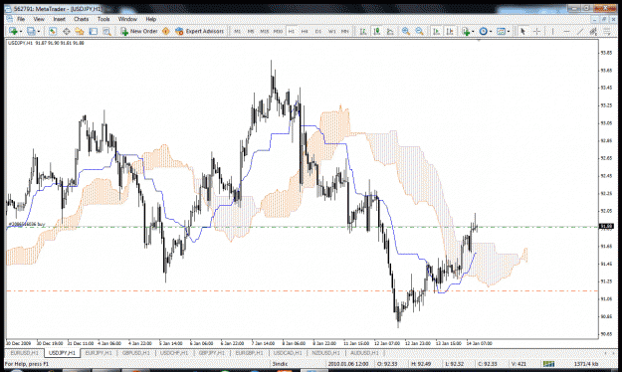Image resolution: width=622 pixels, height=372 pixels.
Task: Switch to the GBPUSD,H1 chart tab
Action: 136,352
